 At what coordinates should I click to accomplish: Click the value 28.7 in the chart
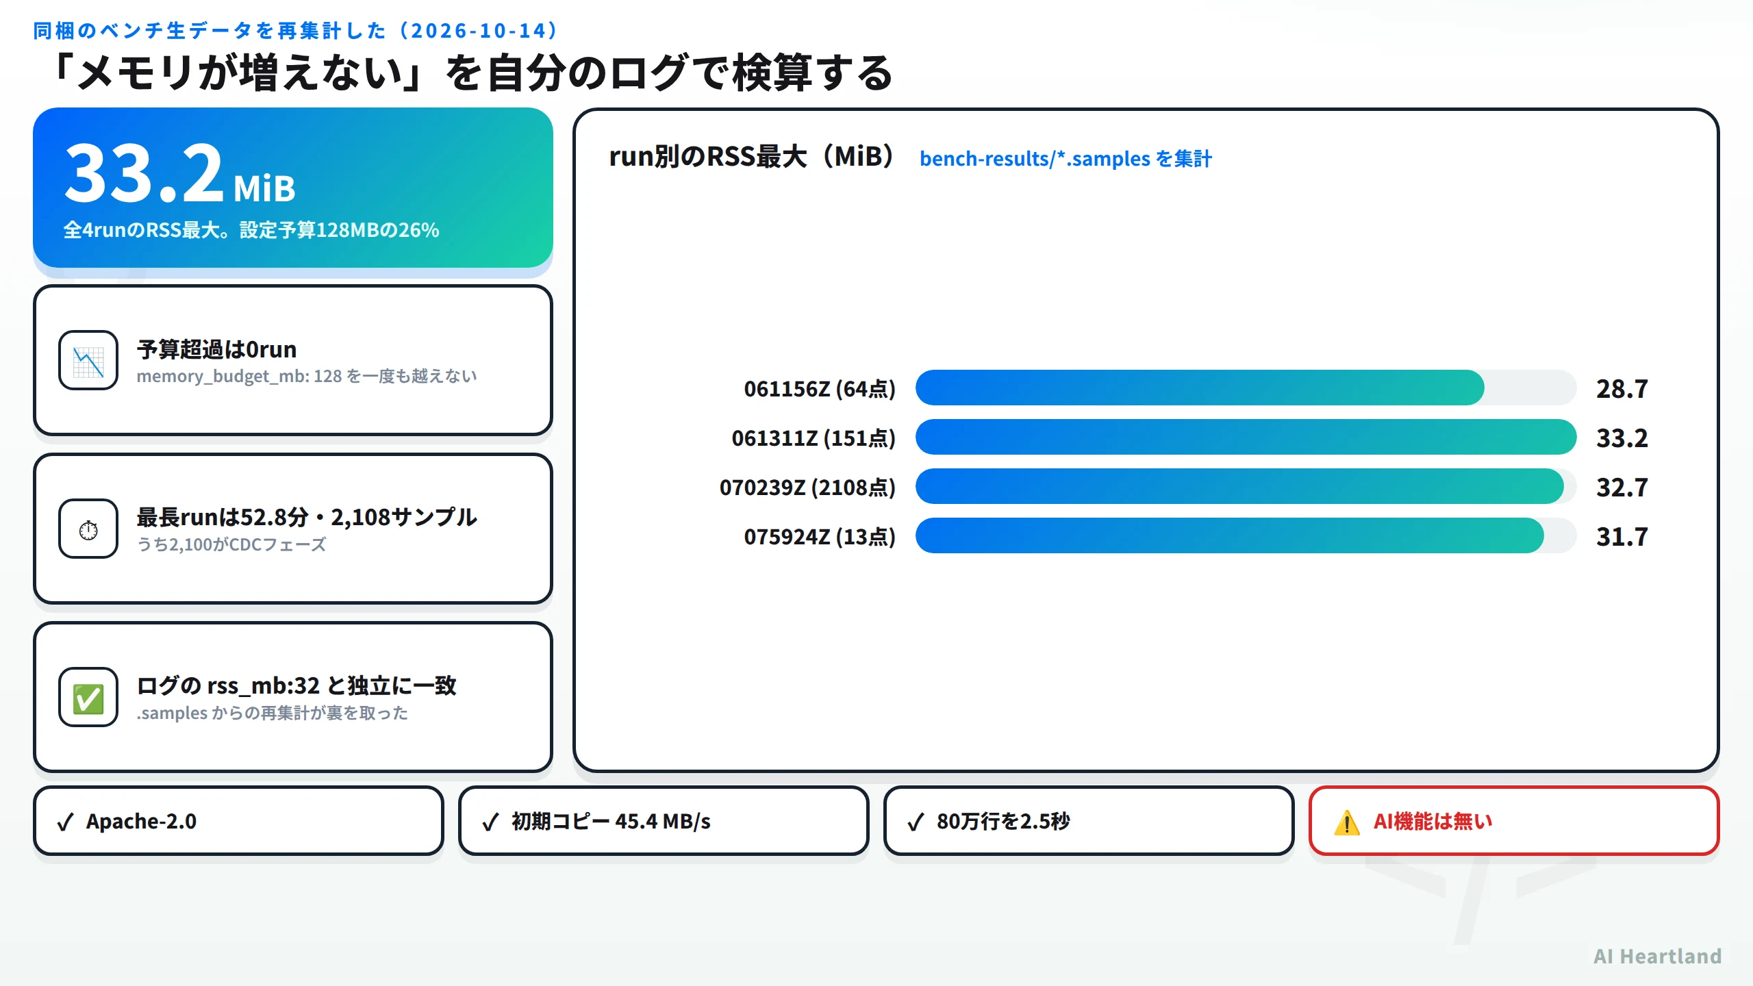[x=1622, y=389]
